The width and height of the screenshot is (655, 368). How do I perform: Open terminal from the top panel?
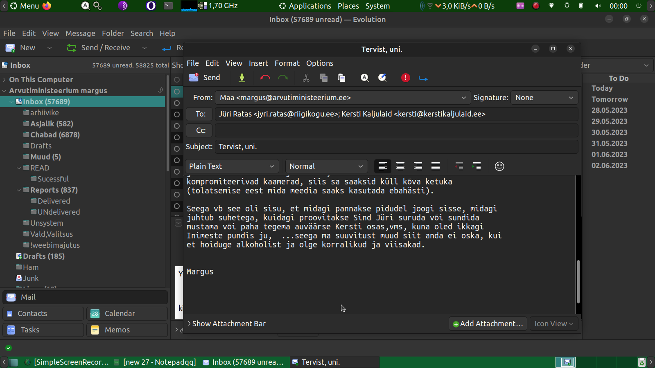(168, 6)
